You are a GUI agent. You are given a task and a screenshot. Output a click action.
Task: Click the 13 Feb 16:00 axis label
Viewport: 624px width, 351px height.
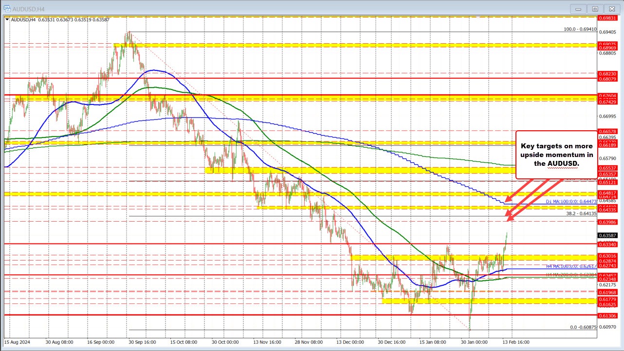click(x=516, y=342)
